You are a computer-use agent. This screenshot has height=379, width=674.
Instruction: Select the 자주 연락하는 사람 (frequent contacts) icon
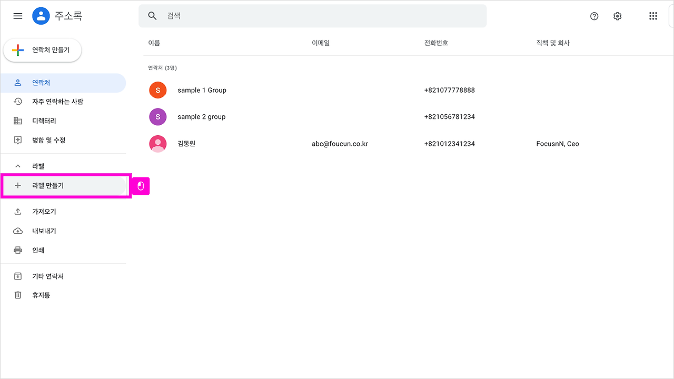18,101
